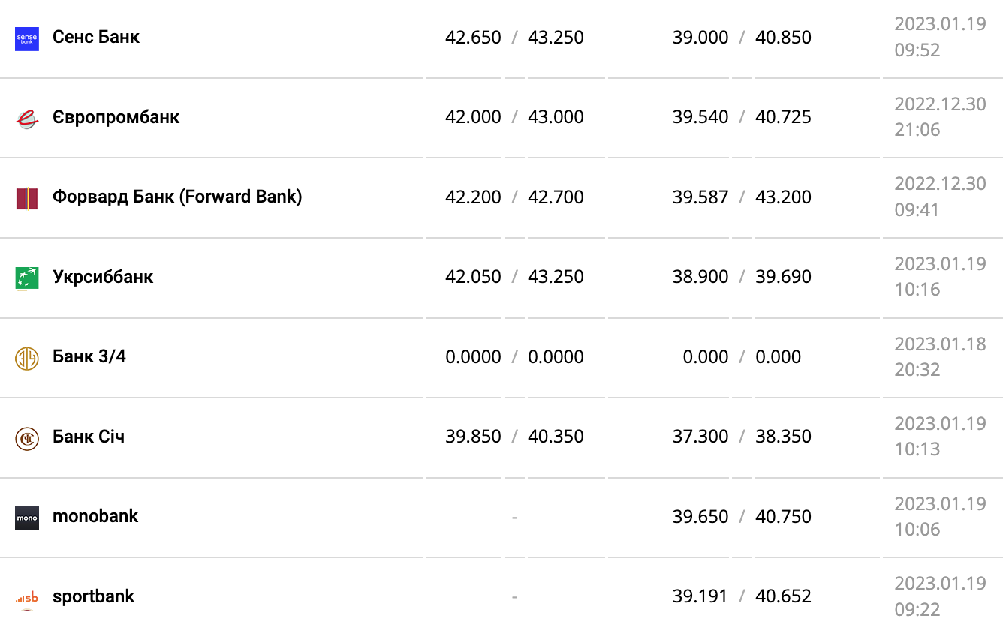Open Банк Січ bank name link
This screenshot has width=1003, height=622.
89,437
